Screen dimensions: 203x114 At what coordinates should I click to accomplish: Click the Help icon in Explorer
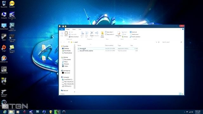183,29
